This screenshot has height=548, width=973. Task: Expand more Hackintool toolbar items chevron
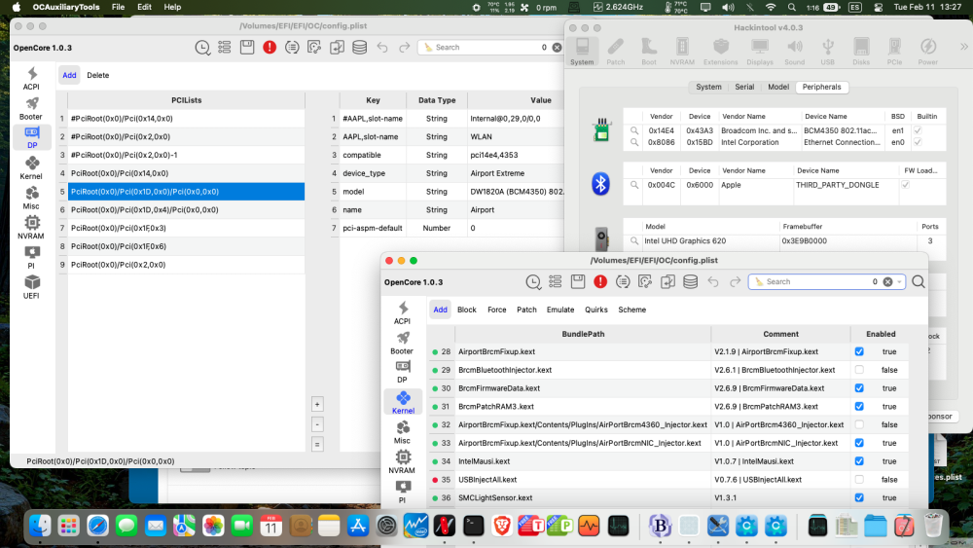tap(963, 47)
